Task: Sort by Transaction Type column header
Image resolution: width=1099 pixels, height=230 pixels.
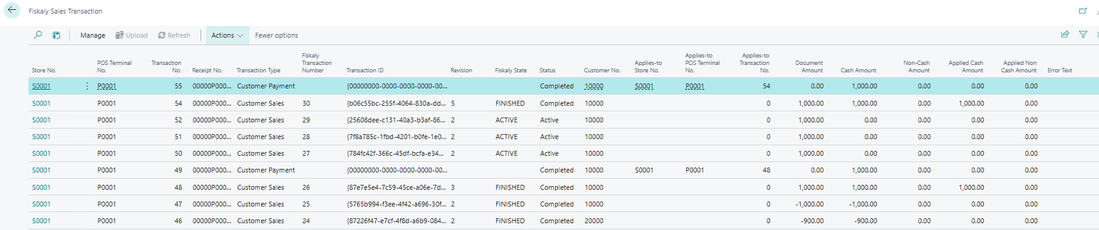Action: 258,70
